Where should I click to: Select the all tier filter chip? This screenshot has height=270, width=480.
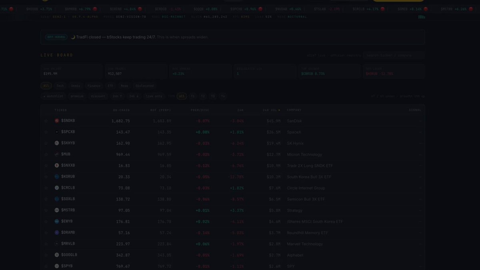[x=182, y=96]
